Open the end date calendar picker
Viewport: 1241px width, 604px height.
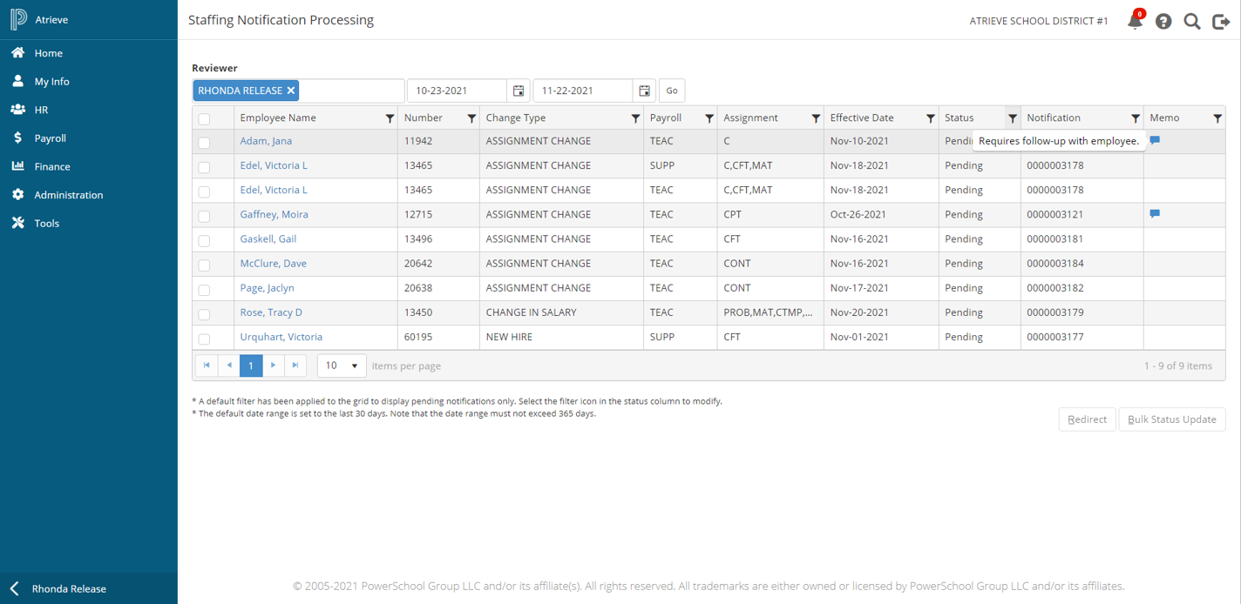click(x=644, y=91)
